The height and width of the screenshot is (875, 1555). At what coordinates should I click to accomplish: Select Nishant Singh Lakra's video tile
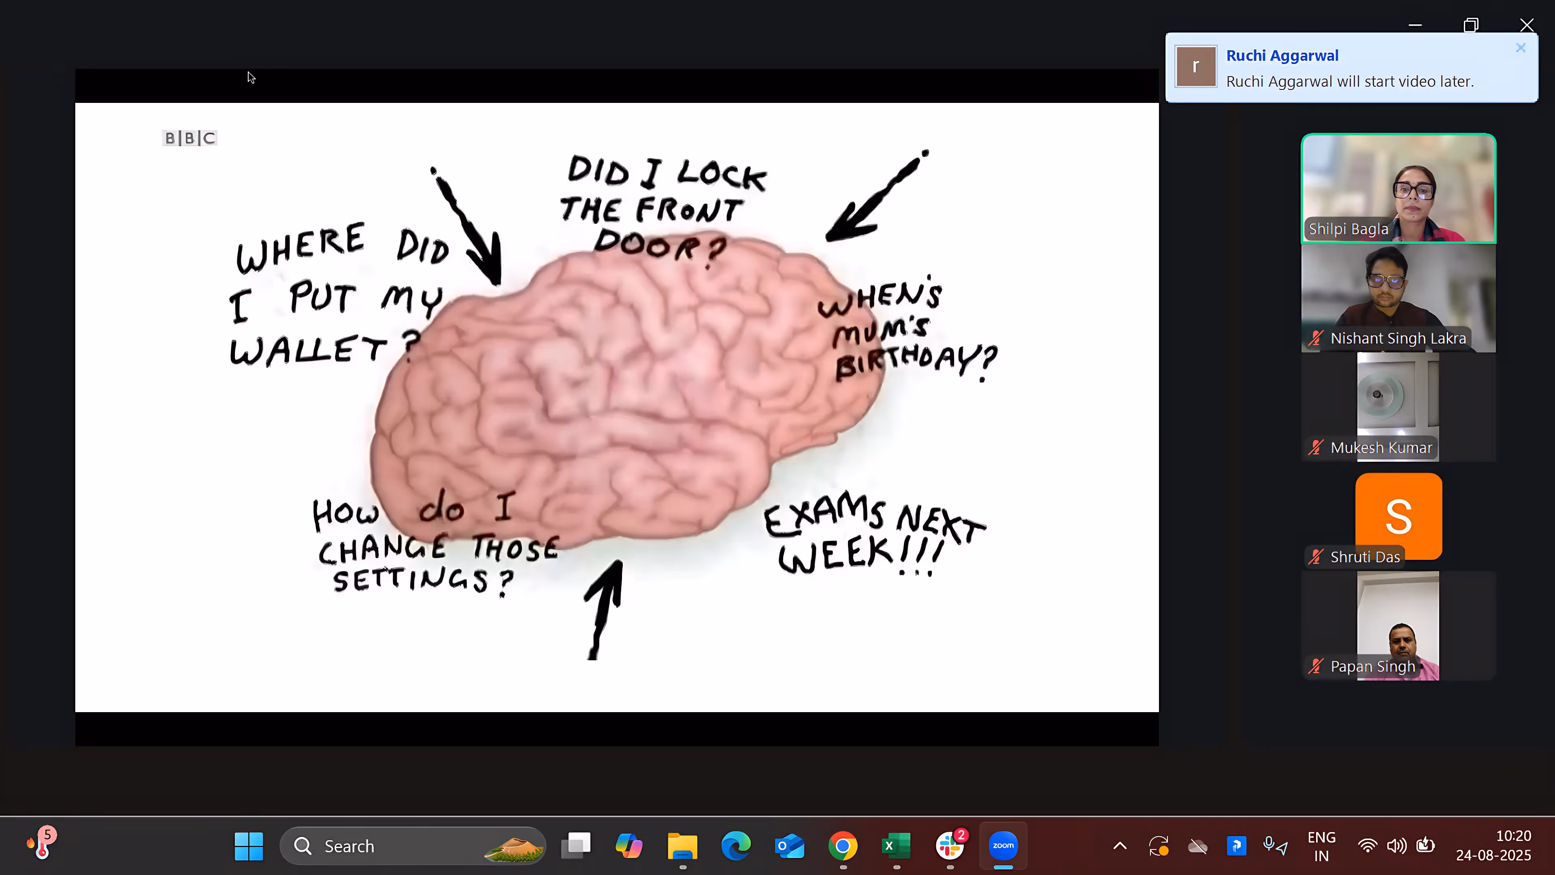(x=1398, y=298)
